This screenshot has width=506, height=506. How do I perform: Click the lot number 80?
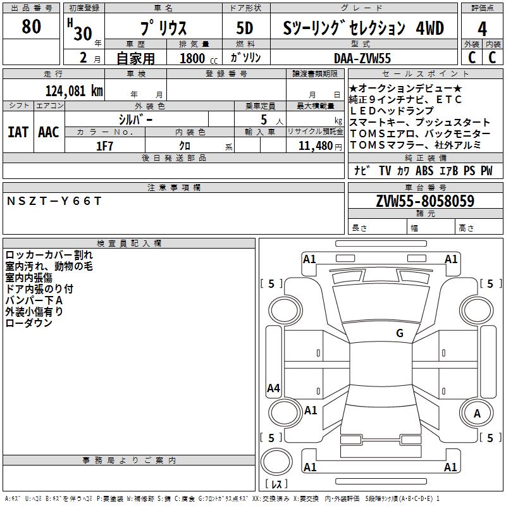(x=31, y=26)
